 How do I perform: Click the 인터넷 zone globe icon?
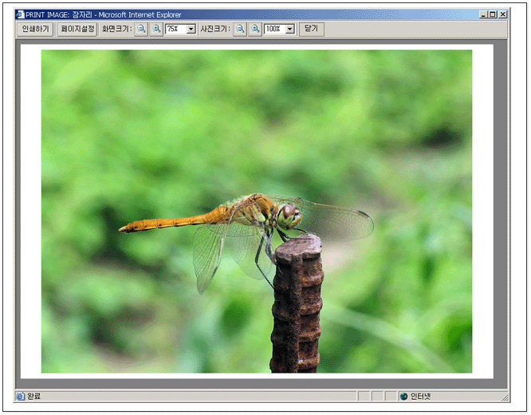(x=403, y=396)
